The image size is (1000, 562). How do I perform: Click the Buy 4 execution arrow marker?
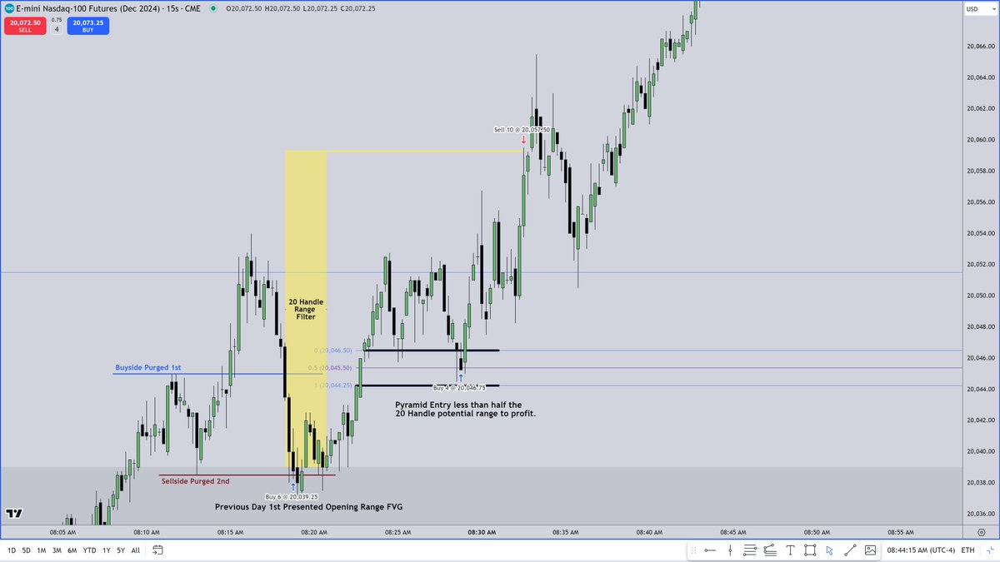(460, 378)
